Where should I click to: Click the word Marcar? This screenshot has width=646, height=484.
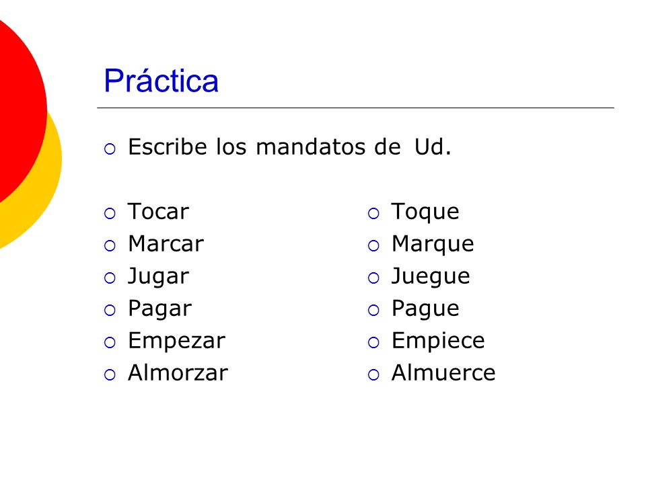tap(166, 243)
